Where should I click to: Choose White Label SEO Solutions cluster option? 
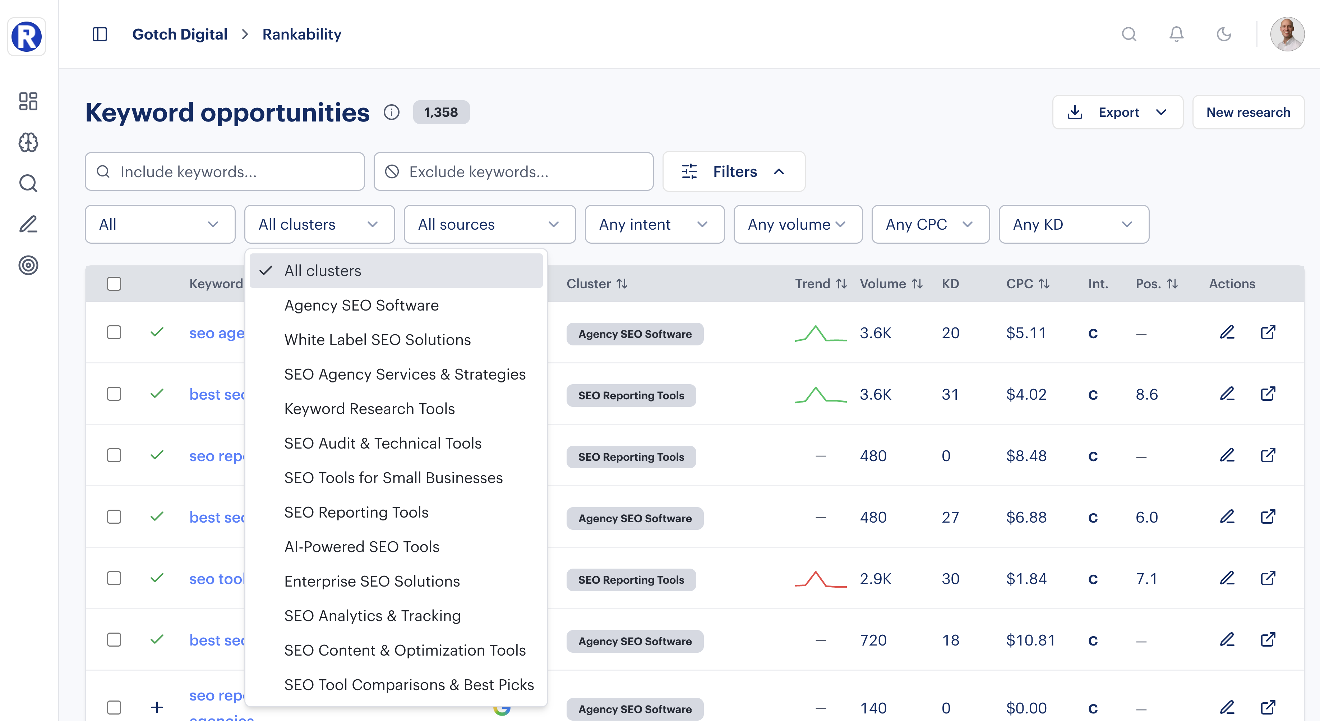click(x=378, y=340)
